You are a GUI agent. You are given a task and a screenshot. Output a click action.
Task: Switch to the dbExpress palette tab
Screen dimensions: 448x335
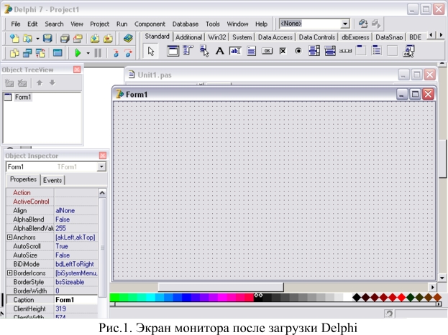point(355,37)
